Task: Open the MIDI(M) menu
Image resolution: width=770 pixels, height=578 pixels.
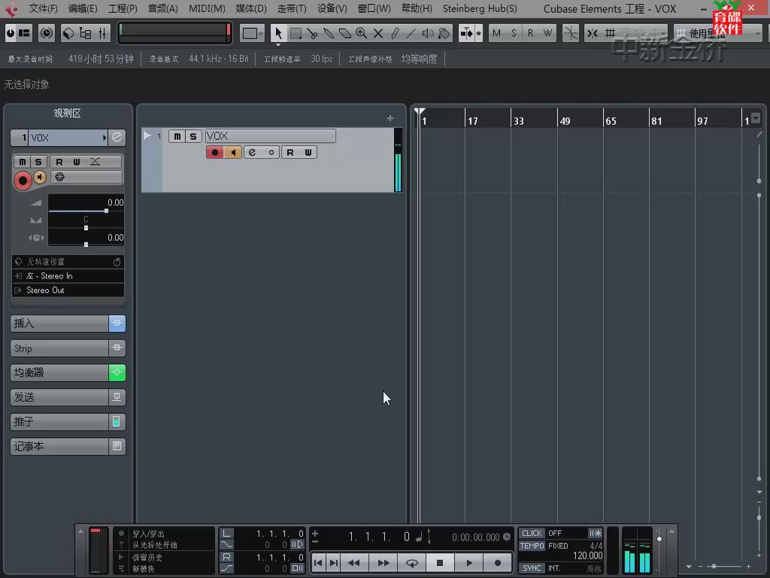Action: click(x=207, y=8)
